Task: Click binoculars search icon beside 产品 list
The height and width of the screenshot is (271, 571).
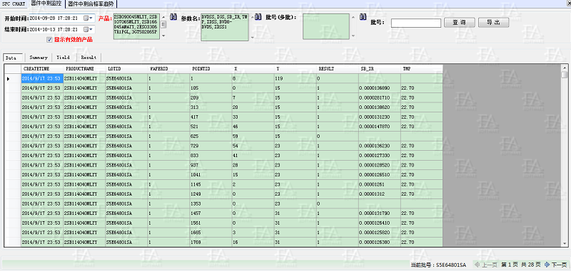Action: (173, 17)
